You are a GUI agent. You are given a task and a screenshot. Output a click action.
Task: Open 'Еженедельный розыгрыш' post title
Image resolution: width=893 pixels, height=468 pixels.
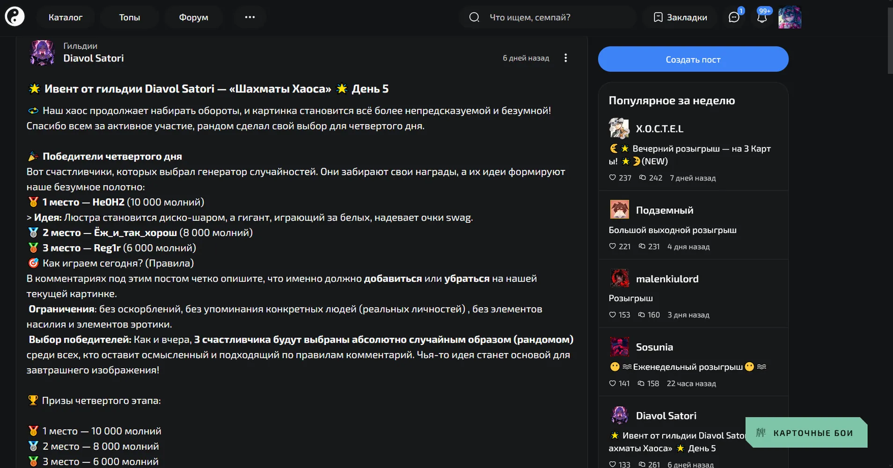point(688,367)
